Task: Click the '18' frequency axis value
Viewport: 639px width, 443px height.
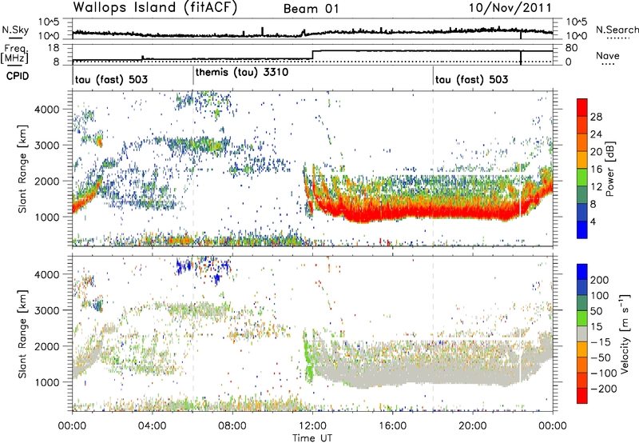Action: (x=54, y=48)
